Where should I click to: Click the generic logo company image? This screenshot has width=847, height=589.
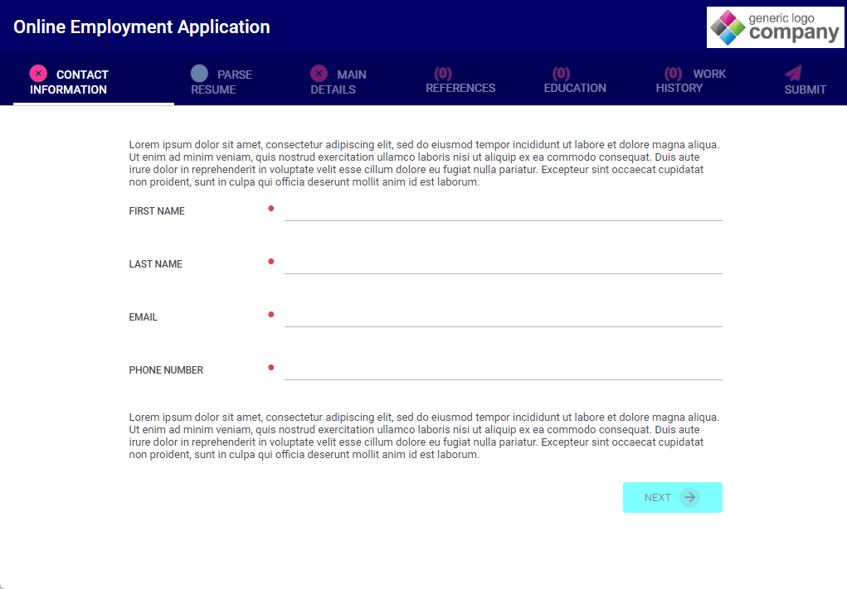pos(775,27)
